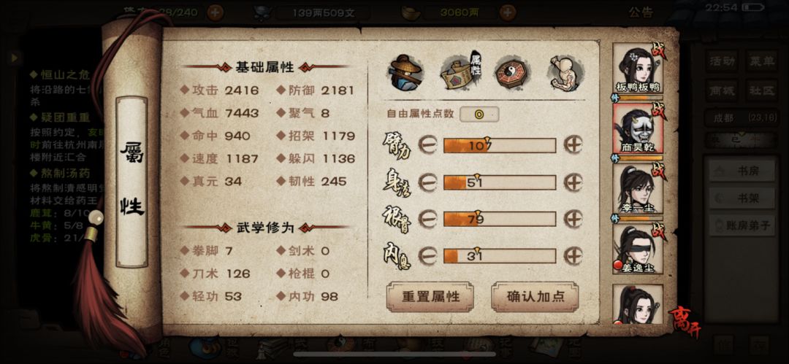Click the red 离开 leave icon
This screenshot has width=789, height=364.
click(x=685, y=321)
